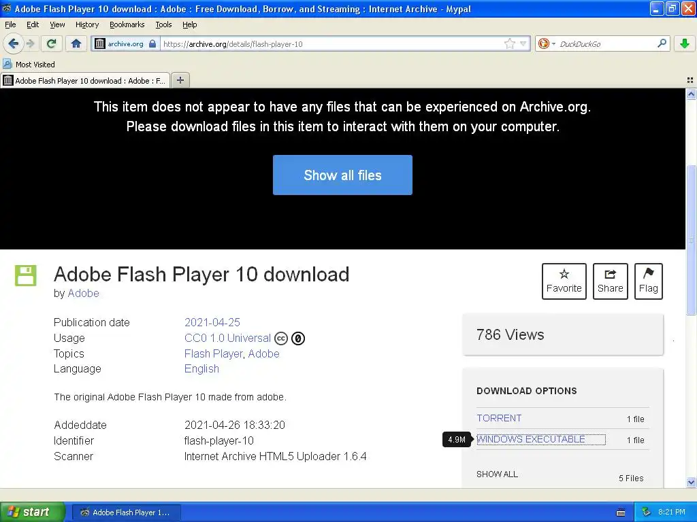Image resolution: width=697 pixels, height=522 pixels.
Task: Open the File menu
Action: pyautogui.click(x=10, y=24)
